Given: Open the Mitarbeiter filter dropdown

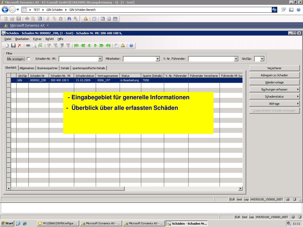Looking at the screenshot, I should [158, 59].
